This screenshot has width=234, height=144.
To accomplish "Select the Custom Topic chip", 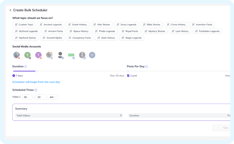I will point(24,24).
